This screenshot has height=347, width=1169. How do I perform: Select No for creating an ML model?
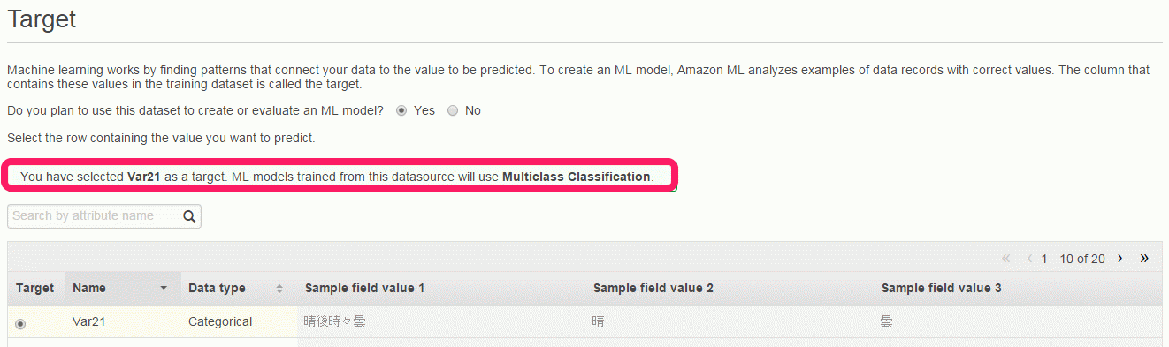453,111
